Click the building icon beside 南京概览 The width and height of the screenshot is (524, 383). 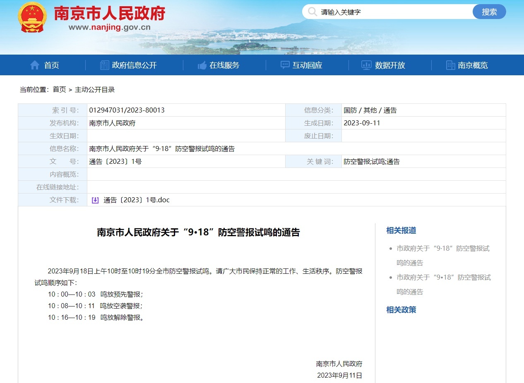click(450, 65)
